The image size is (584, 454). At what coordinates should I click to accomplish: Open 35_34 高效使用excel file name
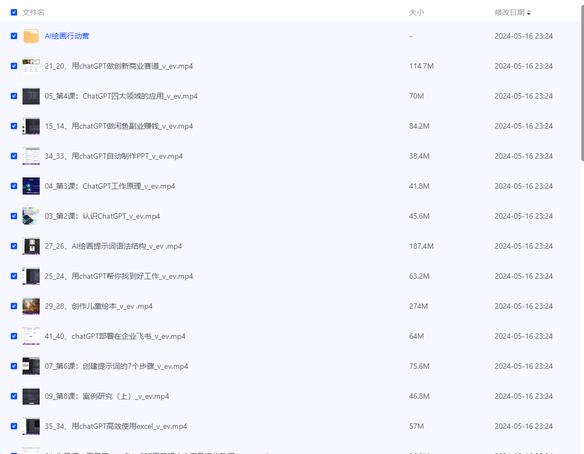[116, 427]
